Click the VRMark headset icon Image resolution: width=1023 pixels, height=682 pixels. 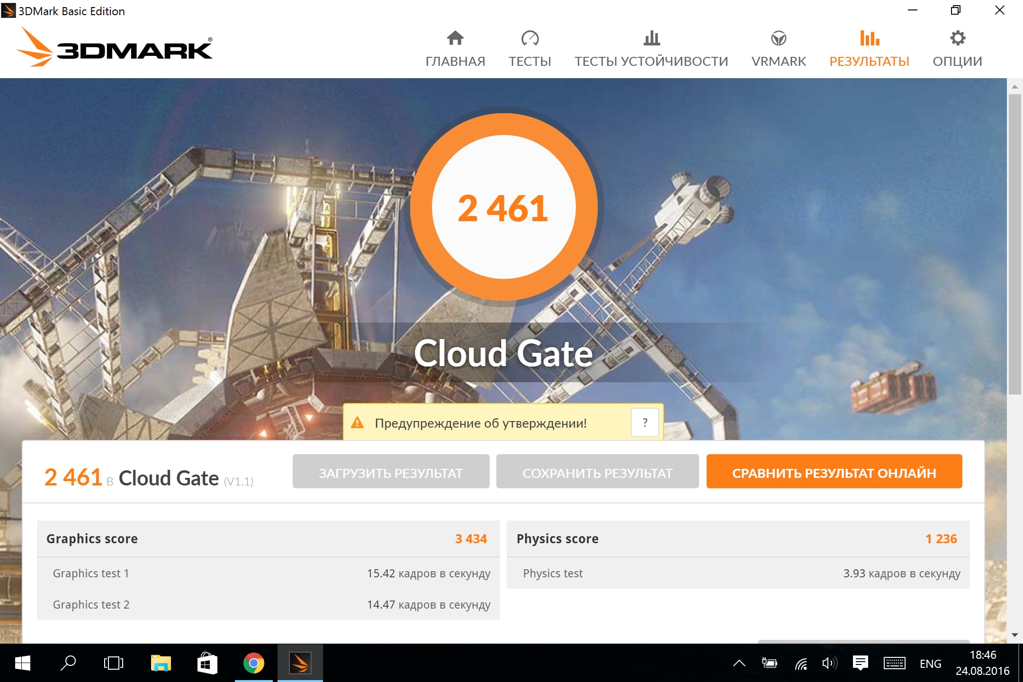(x=779, y=38)
